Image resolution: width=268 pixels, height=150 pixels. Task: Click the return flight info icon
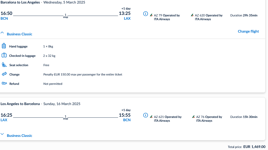[145, 115]
